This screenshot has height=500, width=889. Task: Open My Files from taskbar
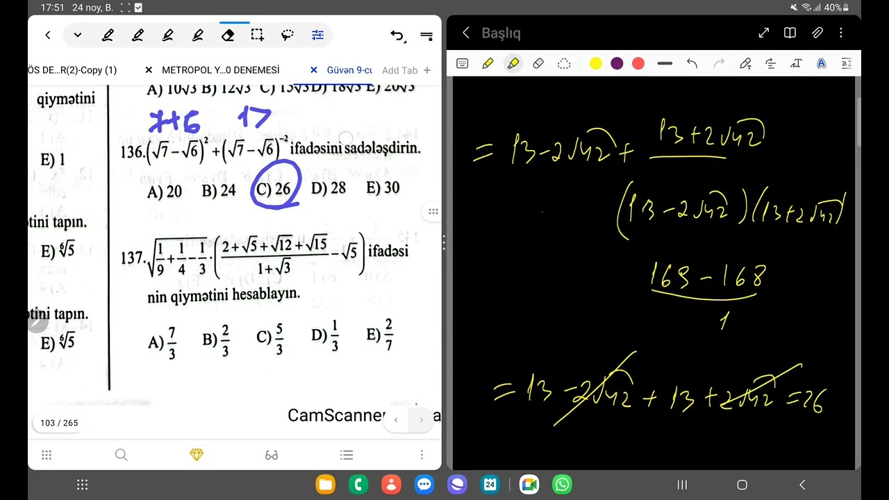click(x=325, y=485)
